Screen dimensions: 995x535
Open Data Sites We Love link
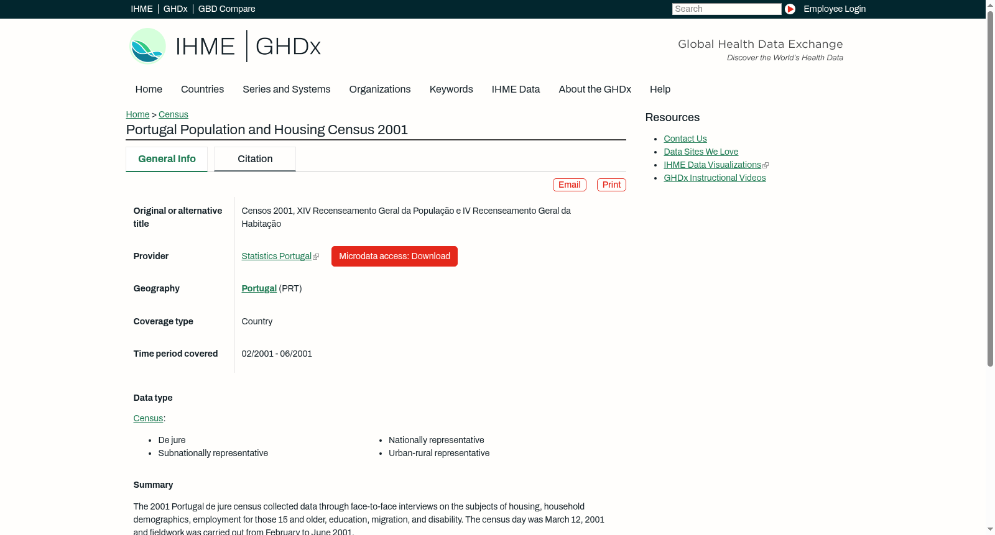pyautogui.click(x=701, y=152)
